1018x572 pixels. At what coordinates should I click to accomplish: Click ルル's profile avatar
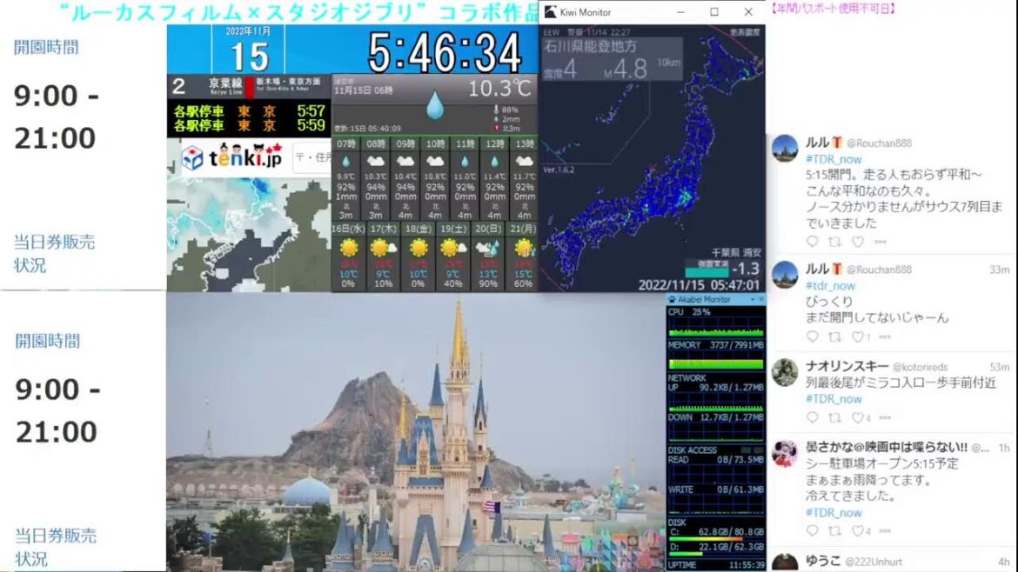pos(785,148)
